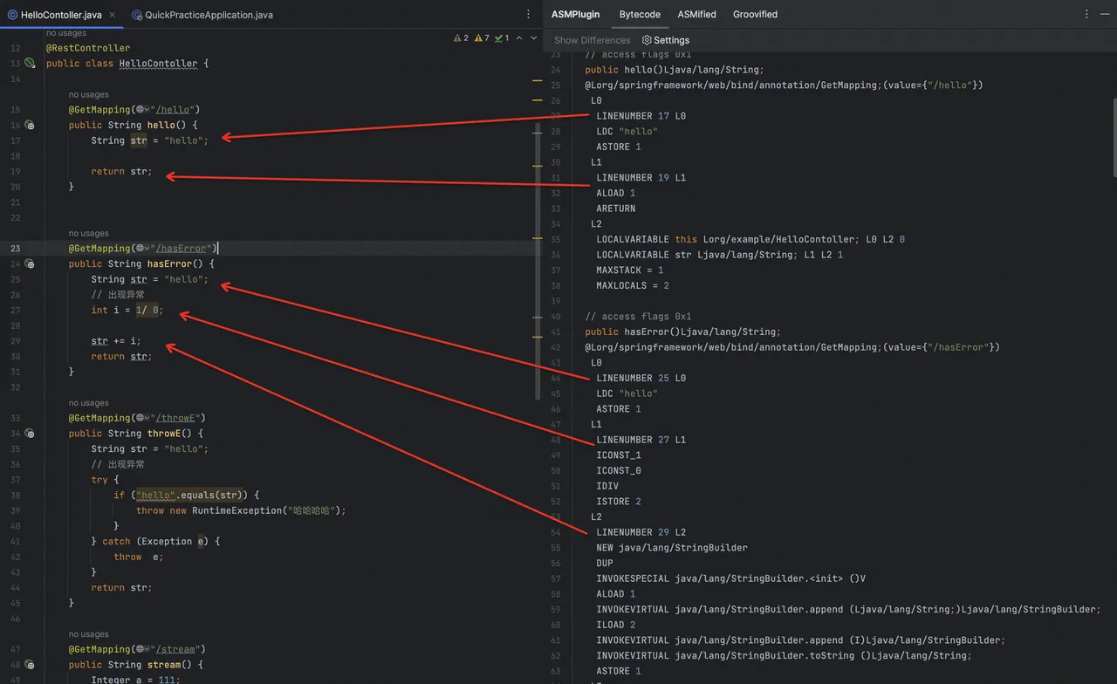This screenshot has height=684, width=1117.
Task: Click the weak warnings count 7 indicator
Action: (x=482, y=38)
